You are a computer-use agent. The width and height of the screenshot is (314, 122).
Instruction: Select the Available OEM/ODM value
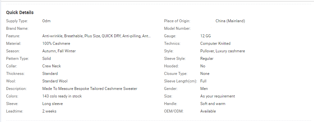208,111
